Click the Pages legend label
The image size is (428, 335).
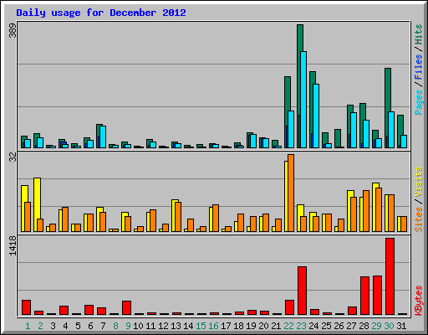pos(418,102)
